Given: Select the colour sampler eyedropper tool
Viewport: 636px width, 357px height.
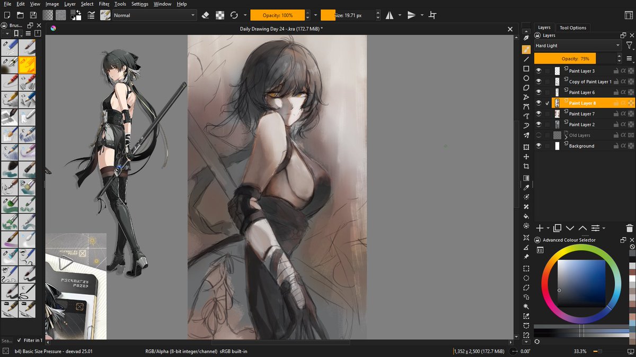Looking at the screenshot, I should click(526, 187).
